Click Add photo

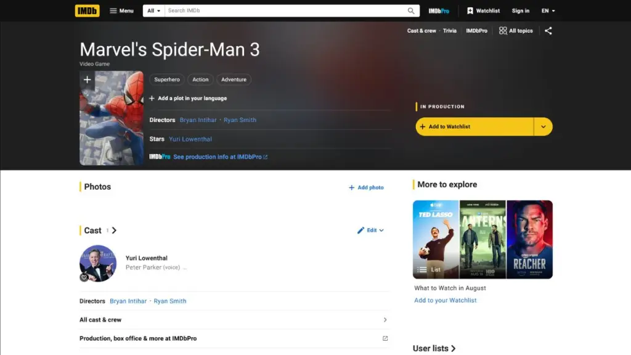pyautogui.click(x=366, y=187)
